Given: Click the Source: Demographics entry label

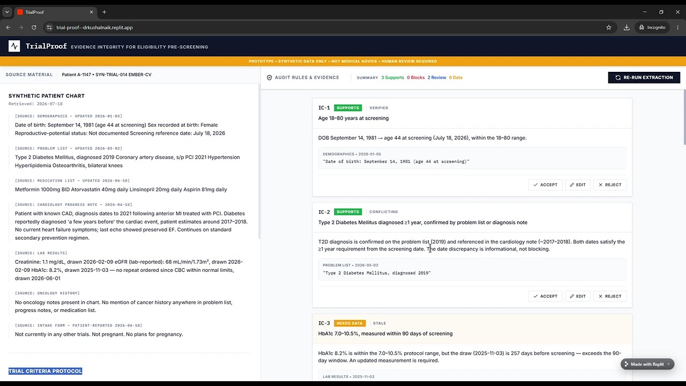Looking at the screenshot, I should pos(69,116).
